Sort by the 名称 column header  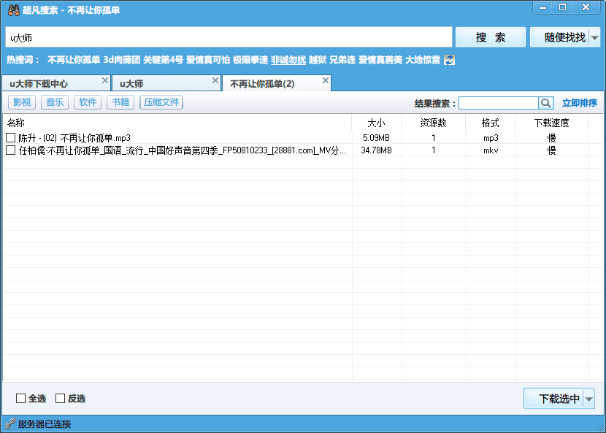177,123
